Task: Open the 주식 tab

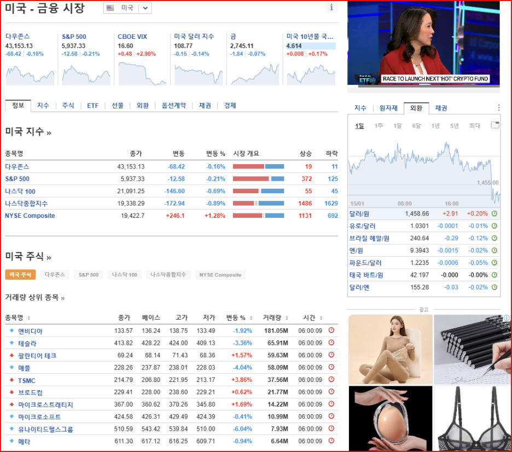Action: (x=68, y=106)
